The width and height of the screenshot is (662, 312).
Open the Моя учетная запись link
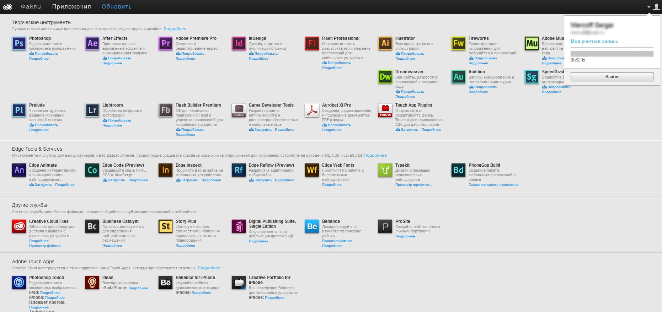click(594, 42)
